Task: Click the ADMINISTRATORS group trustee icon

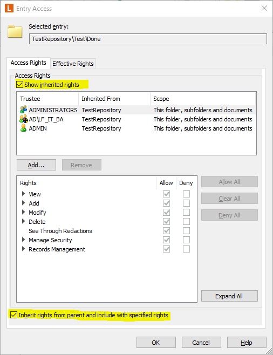Action: coord(23,110)
